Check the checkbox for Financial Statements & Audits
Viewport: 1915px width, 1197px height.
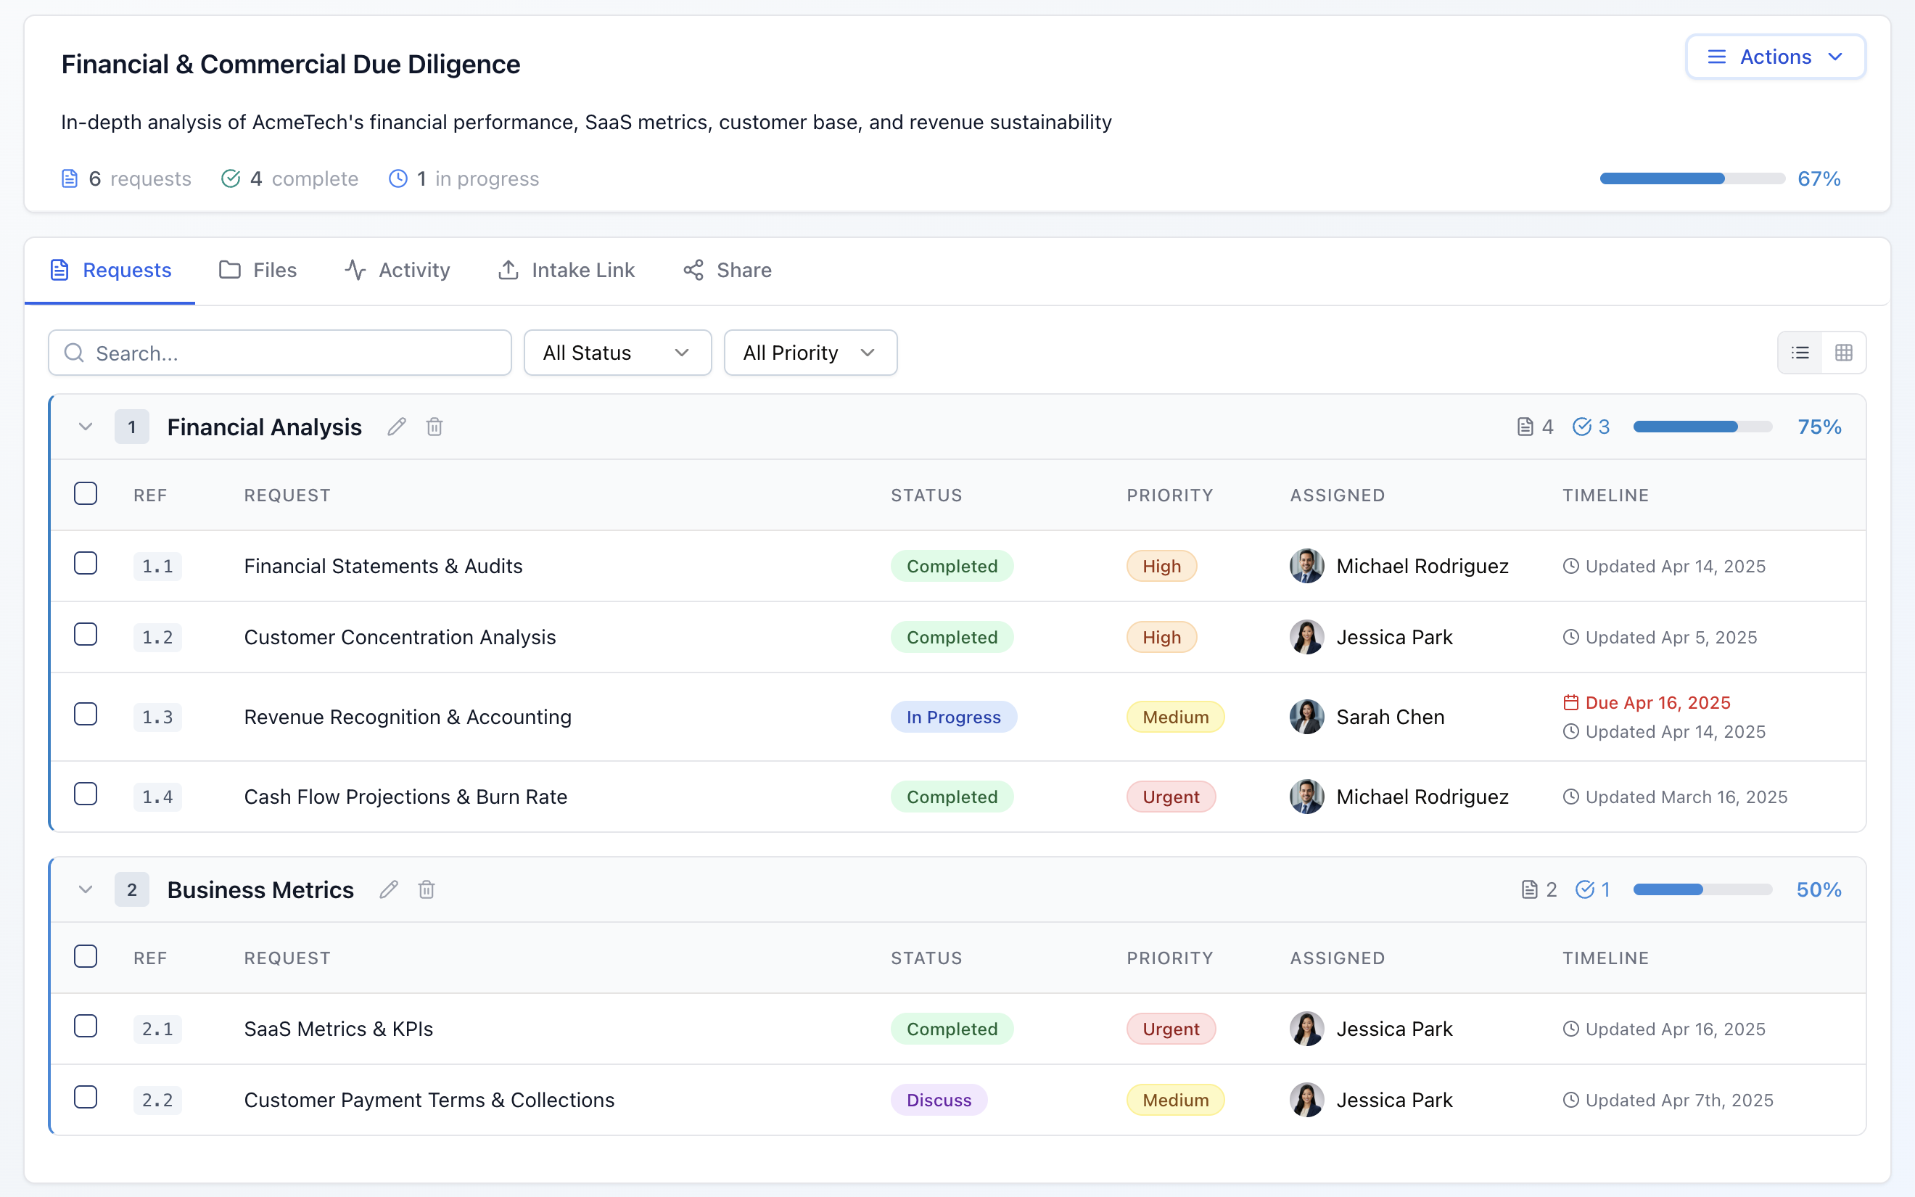85,562
